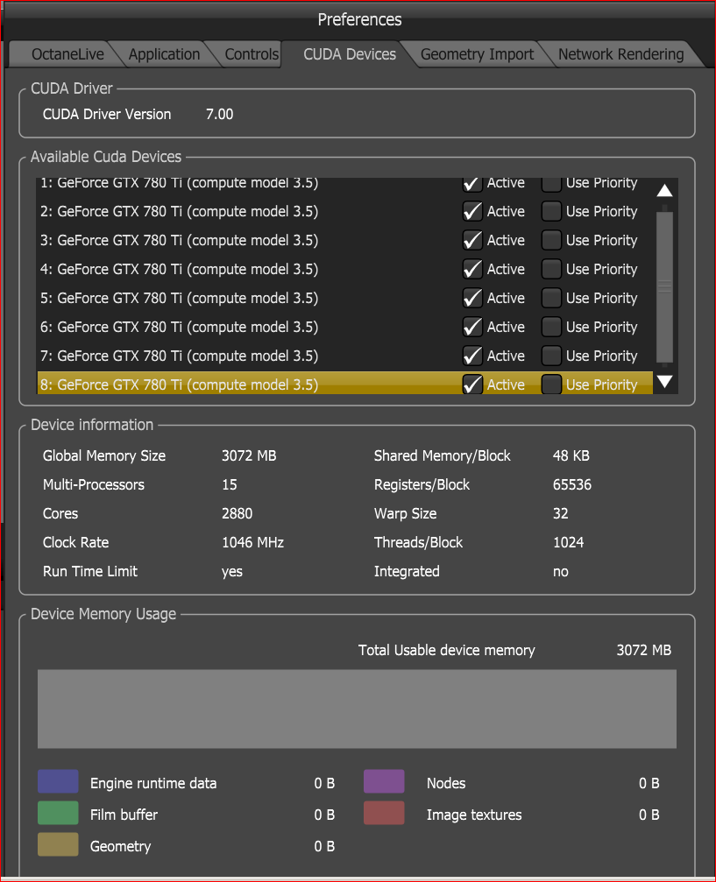
Task: Click the purple Nodes swatch
Action: [384, 781]
